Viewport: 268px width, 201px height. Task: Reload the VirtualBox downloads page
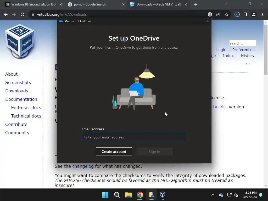coord(23,15)
